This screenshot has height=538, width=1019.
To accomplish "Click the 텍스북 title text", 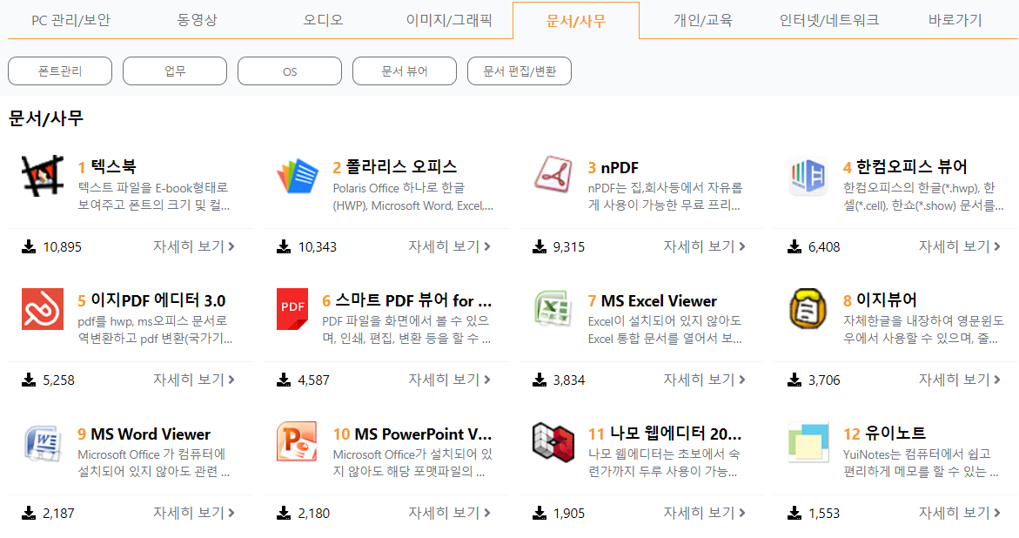I will [x=113, y=167].
